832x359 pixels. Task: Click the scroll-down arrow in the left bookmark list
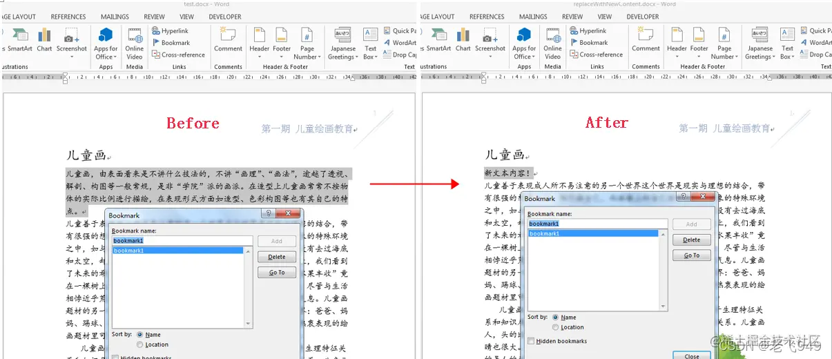[249, 324]
